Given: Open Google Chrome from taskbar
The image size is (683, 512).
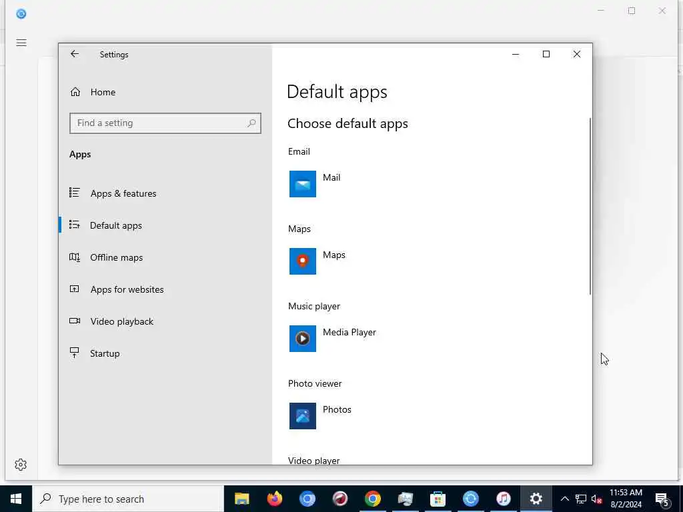Looking at the screenshot, I should coord(372,499).
